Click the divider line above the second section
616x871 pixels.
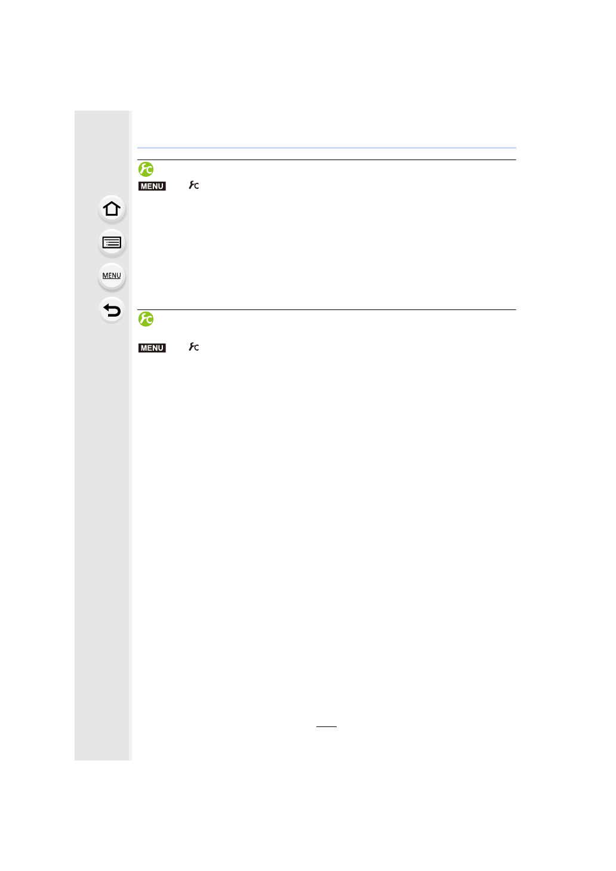(x=327, y=309)
